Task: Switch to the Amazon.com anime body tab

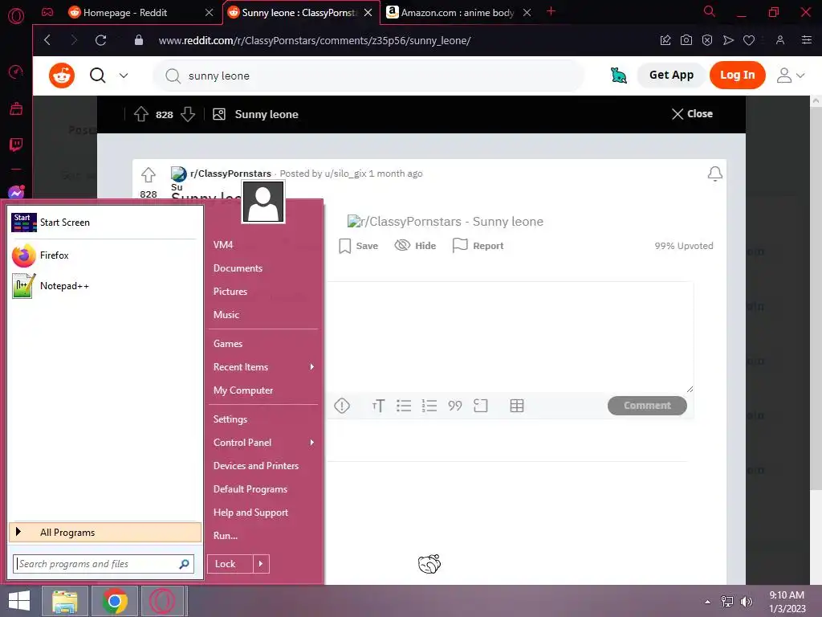Action: (x=457, y=13)
